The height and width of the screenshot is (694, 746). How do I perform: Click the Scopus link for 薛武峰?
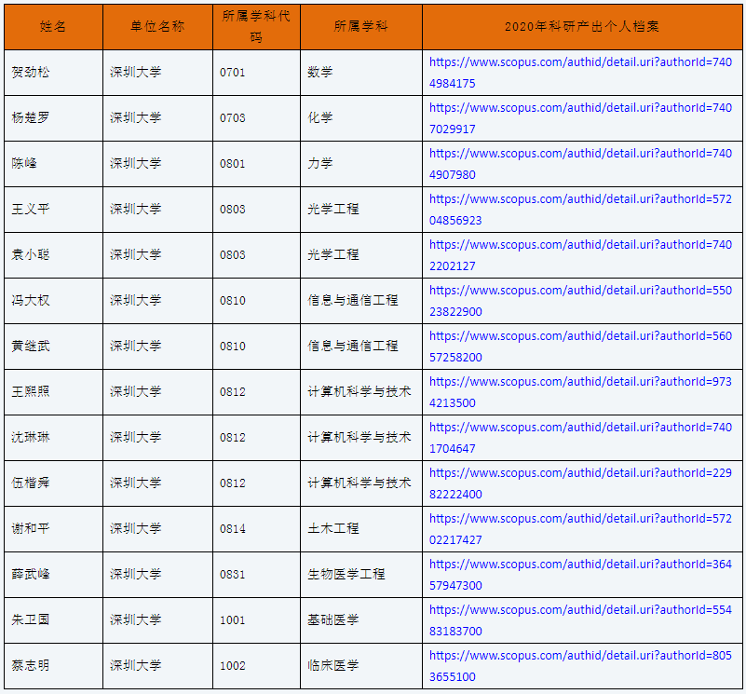pos(580,565)
